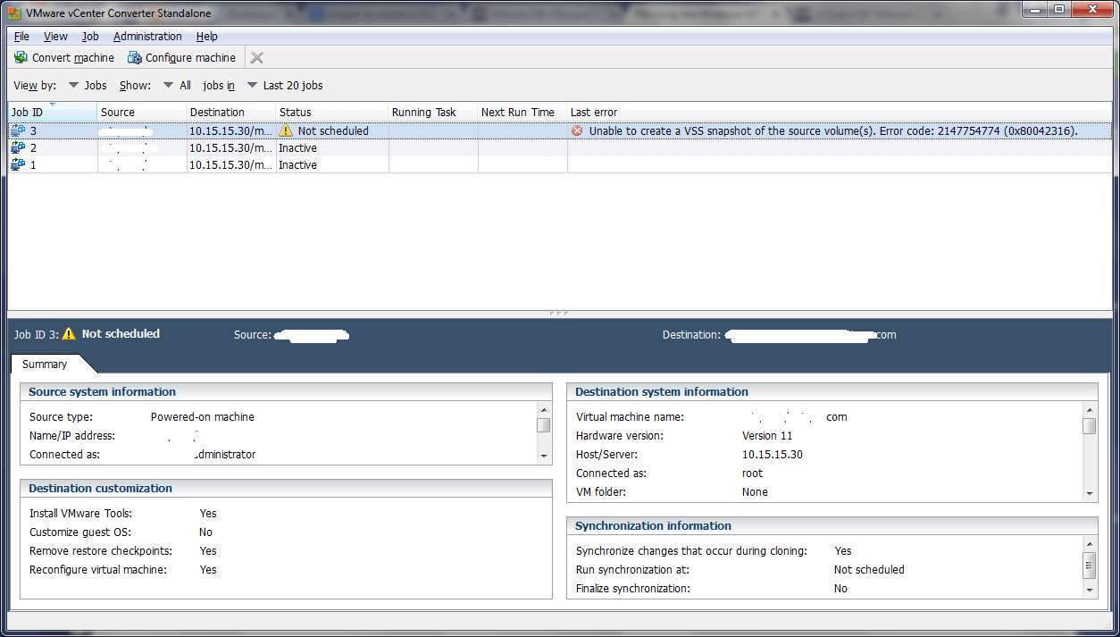The width and height of the screenshot is (1120, 637).
Task: Sort by the Status column header
Action: [332, 112]
